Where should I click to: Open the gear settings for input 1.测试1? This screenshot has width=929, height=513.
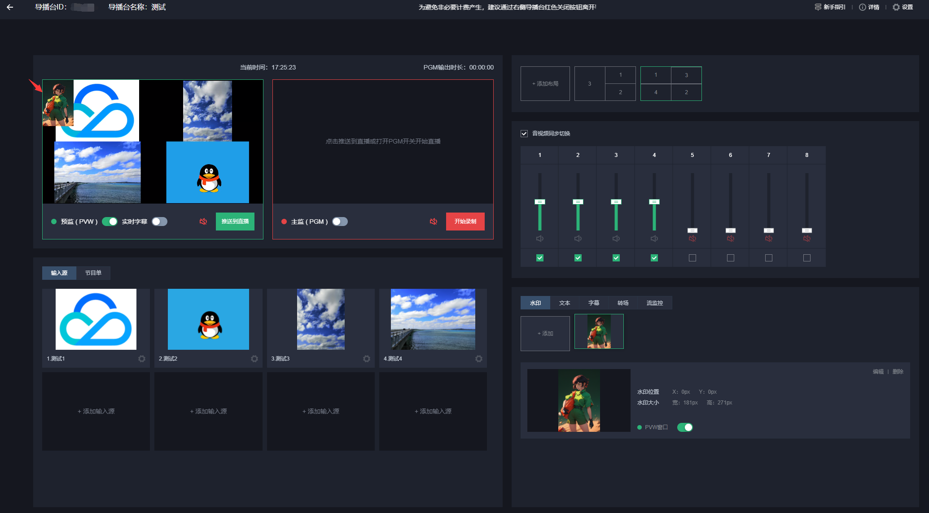pos(142,359)
